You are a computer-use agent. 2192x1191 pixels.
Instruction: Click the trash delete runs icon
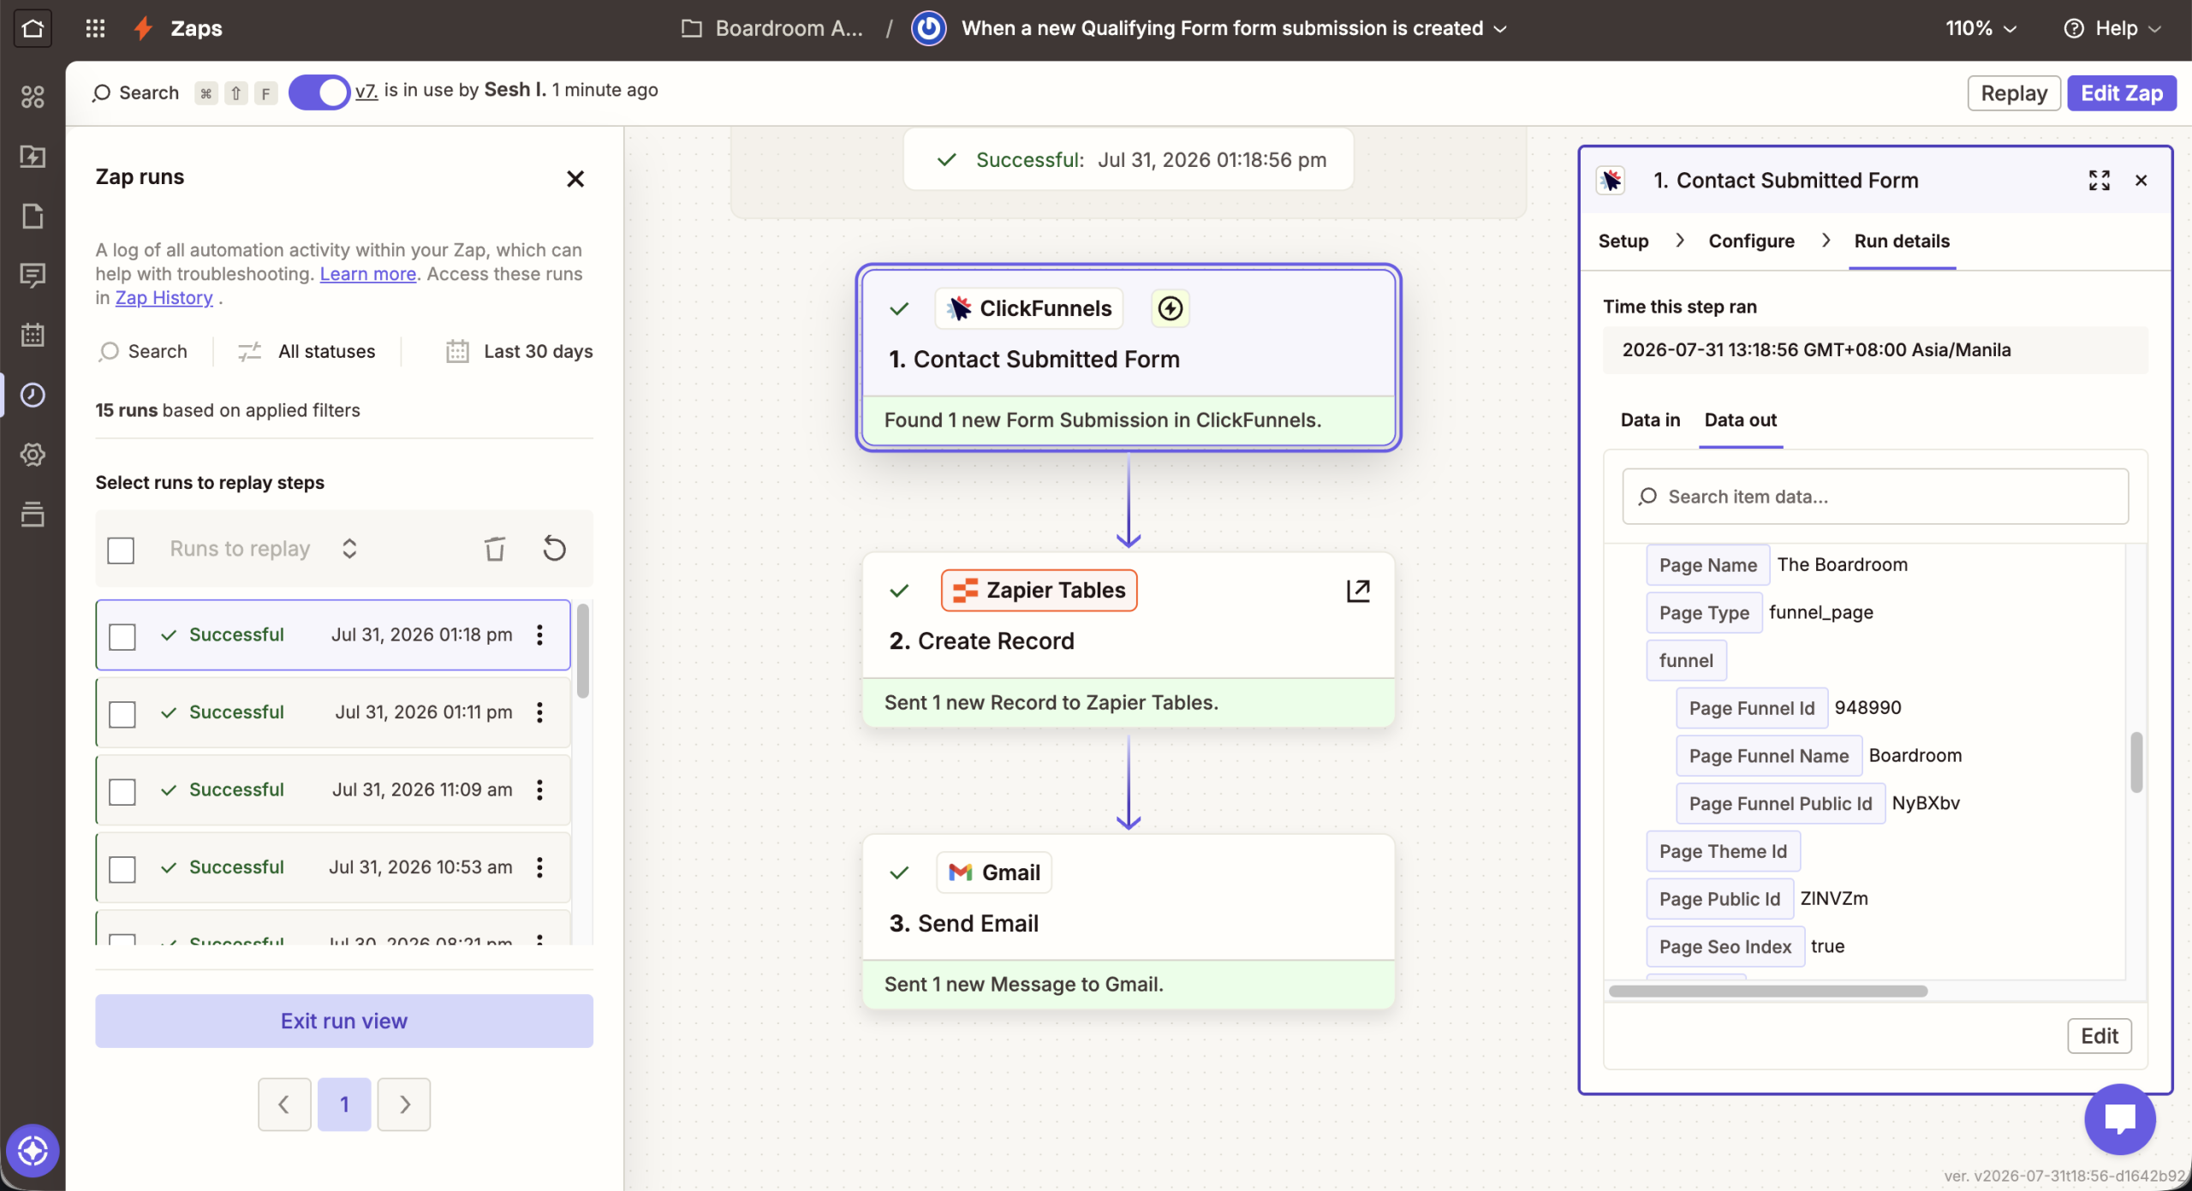pyautogui.click(x=495, y=549)
